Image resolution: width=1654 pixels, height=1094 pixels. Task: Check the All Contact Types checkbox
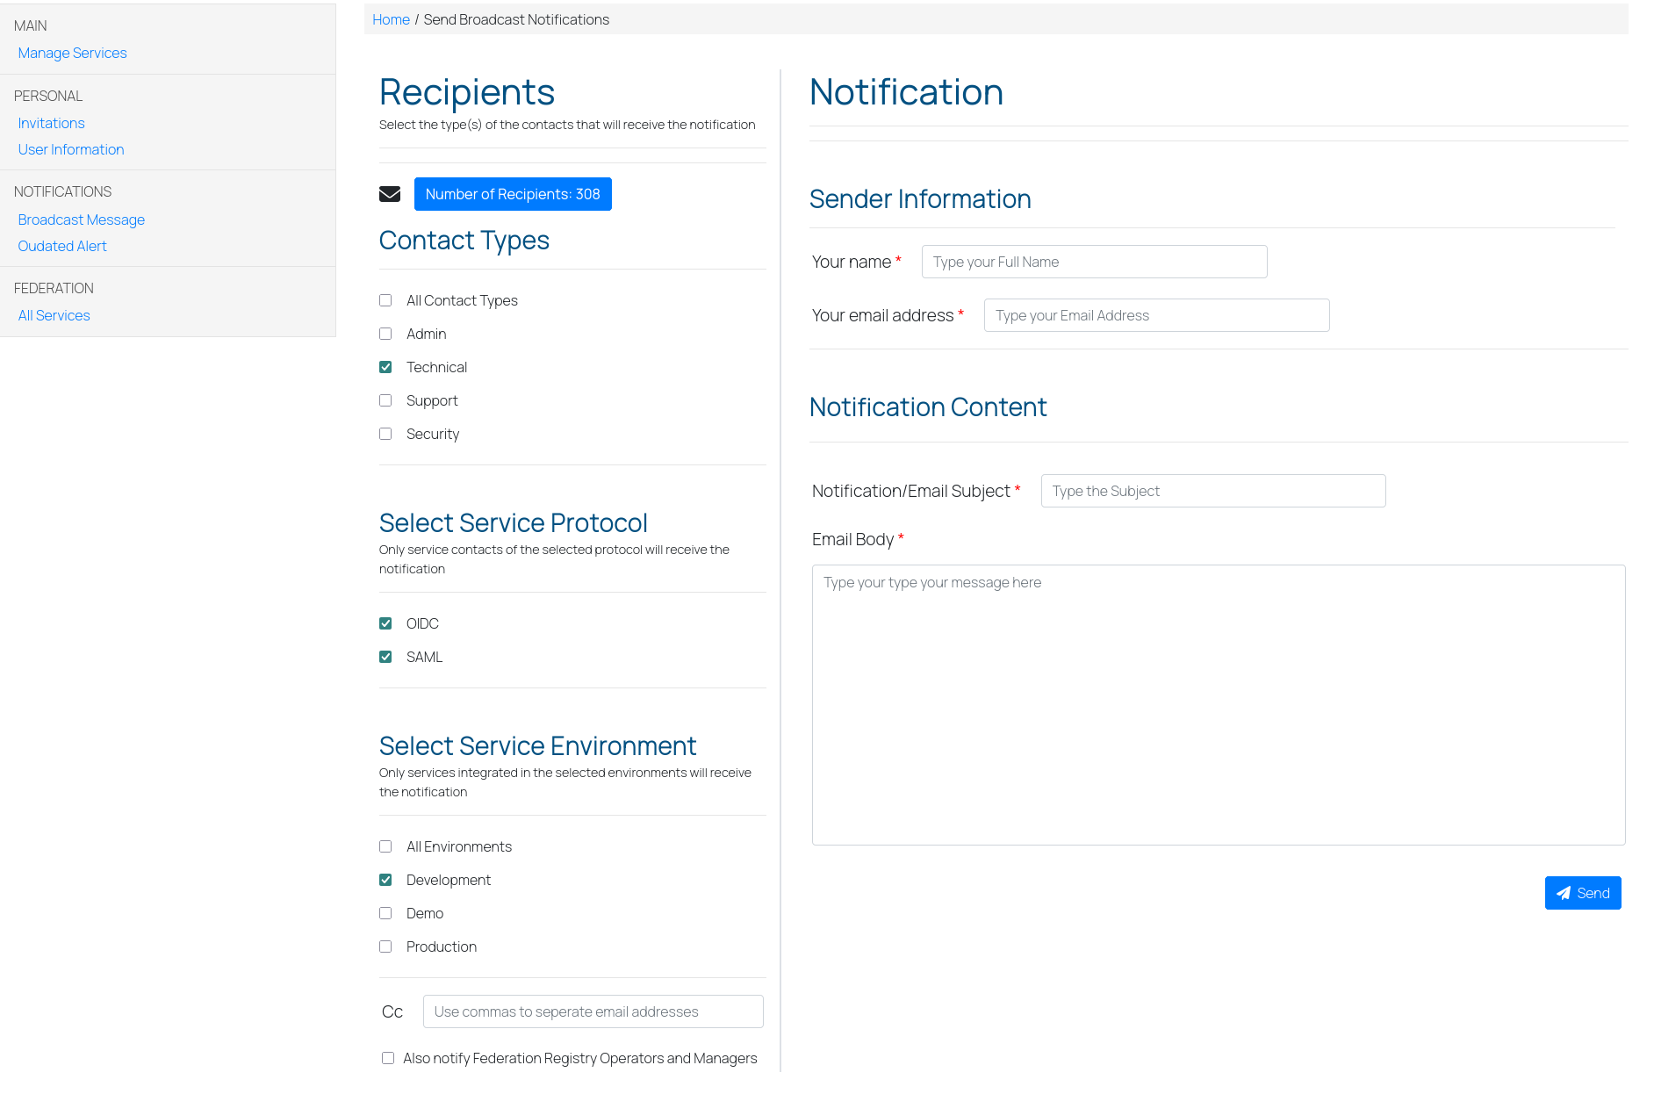[x=385, y=300]
